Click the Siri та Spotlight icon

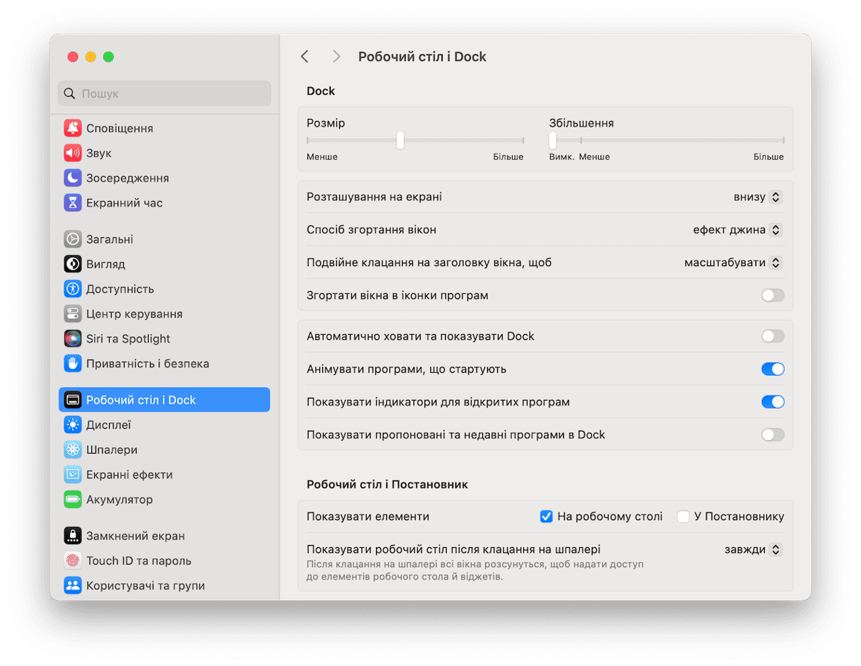click(x=73, y=338)
